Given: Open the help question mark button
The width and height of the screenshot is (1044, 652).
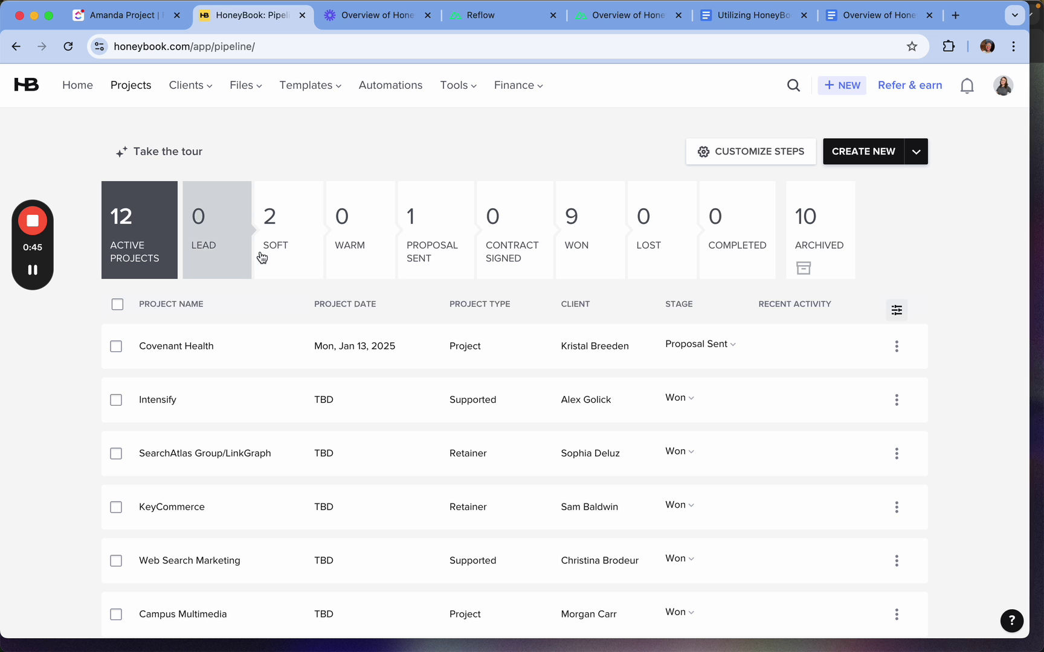Looking at the screenshot, I should pos(1011,620).
